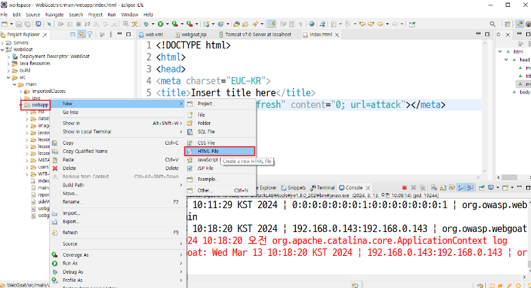Click the Open Task flashlight icon
The image size is (531, 288).
click(256, 24)
